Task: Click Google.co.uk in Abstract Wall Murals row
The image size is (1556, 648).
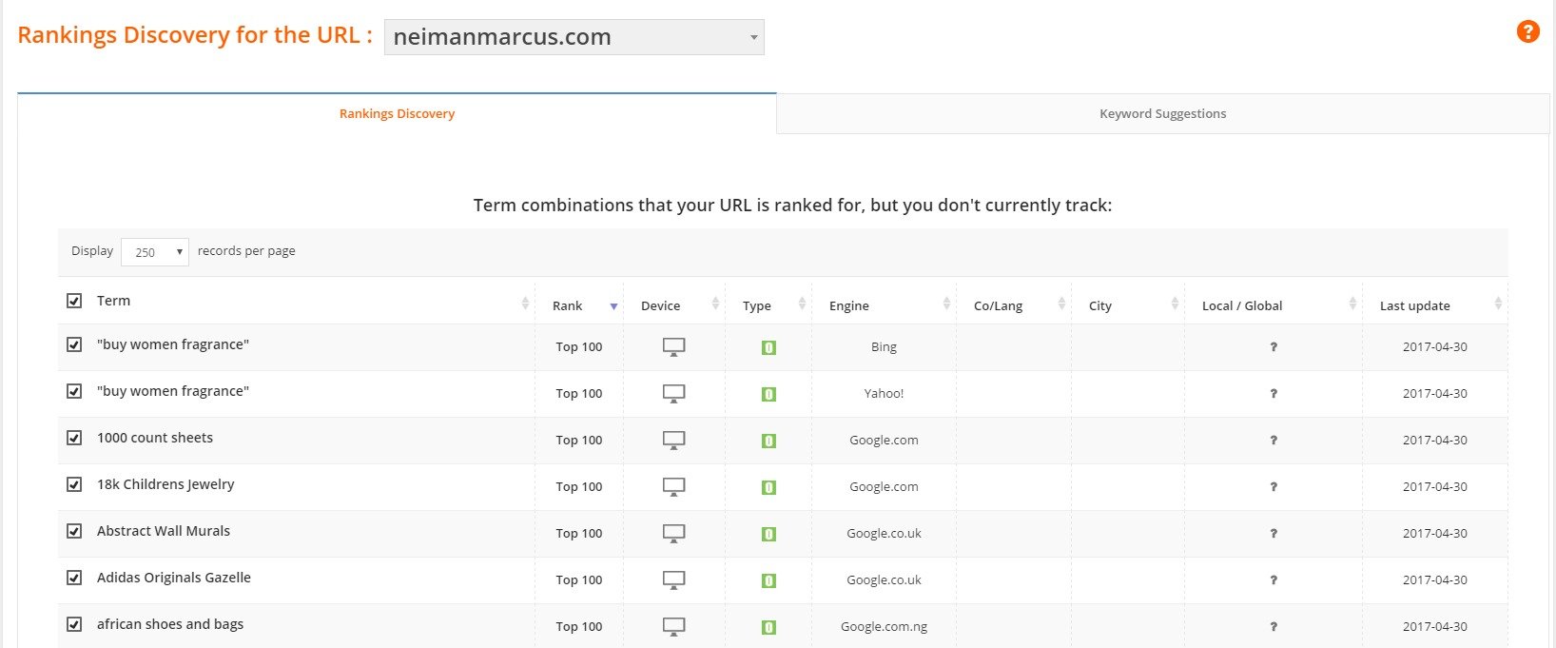Action: [x=884, y=534]
